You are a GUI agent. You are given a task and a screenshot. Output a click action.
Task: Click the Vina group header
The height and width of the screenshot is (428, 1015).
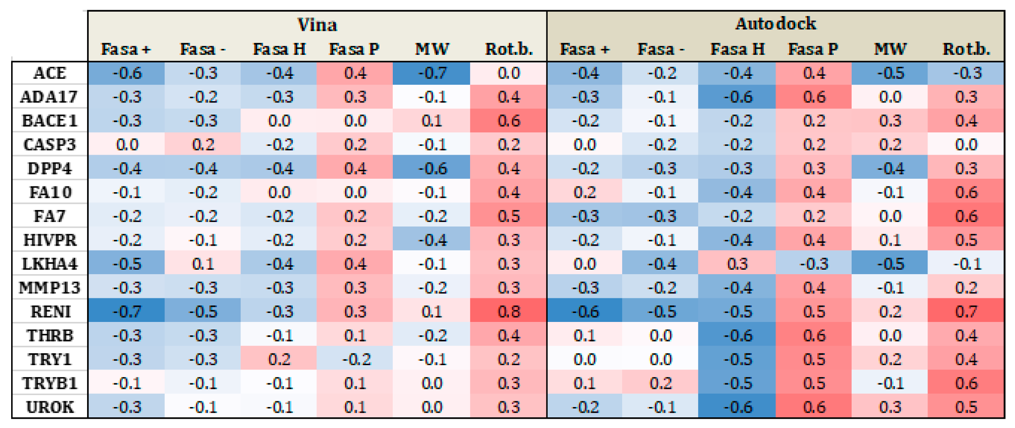tap(317, 25)
